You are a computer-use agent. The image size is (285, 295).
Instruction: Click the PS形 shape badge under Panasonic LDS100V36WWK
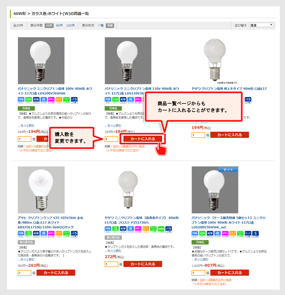coord(21,100)
